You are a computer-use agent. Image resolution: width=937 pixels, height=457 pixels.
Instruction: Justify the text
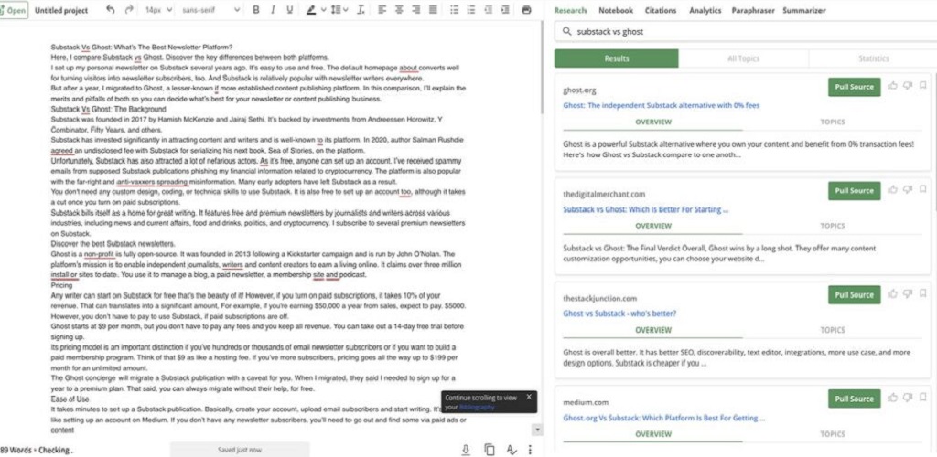pos(433,10)
